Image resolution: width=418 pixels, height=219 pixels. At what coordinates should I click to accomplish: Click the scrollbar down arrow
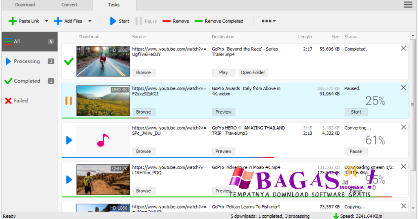(413, 208)
